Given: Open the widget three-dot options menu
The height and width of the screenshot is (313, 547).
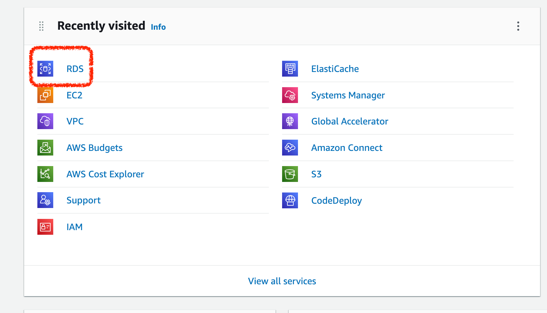Looking at the screenshot, I should tap(518, 26).
